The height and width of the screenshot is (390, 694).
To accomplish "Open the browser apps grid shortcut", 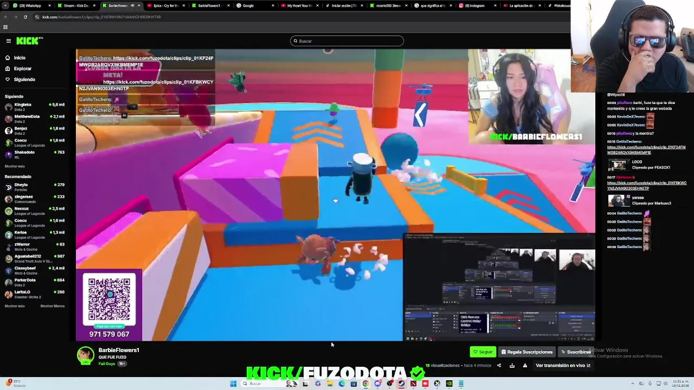I will [x=5, y=27].
